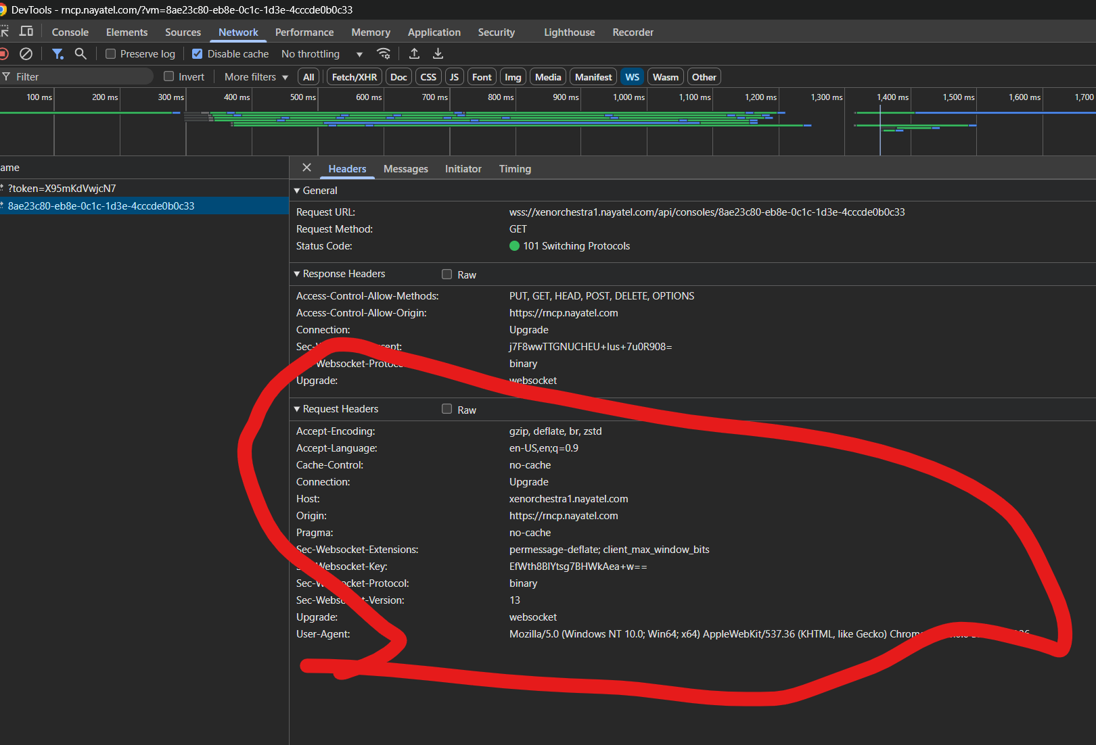Select the 8ae23c80-eb8e request row
This screenshot has height=745, width=1096.
[144, 206]
